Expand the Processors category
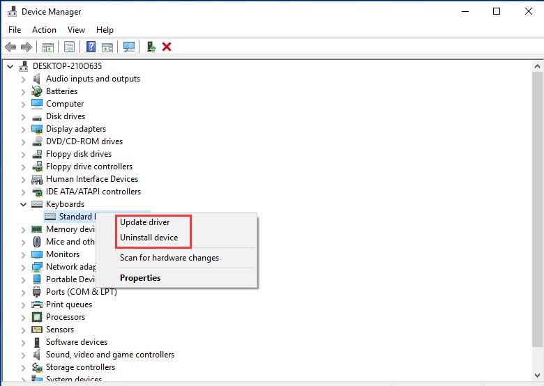The width and height of the screenshot is (544, 386). click(x=23, y=318)
